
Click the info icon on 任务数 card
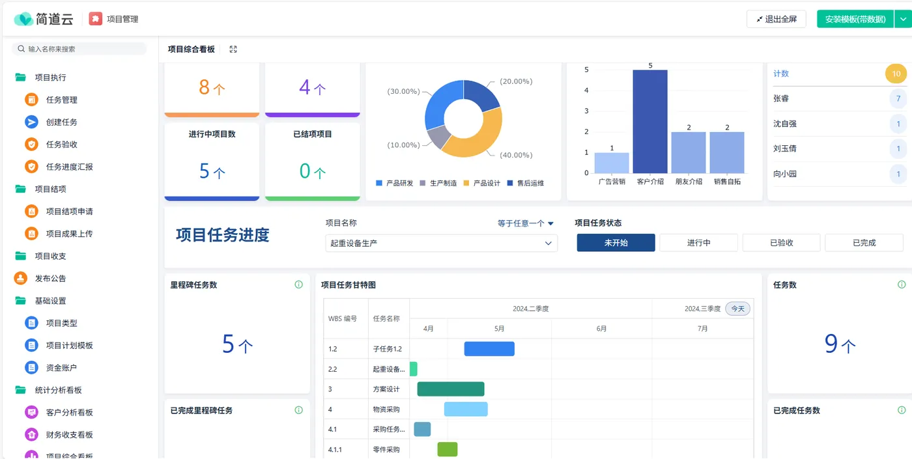[x=902, y=285]
